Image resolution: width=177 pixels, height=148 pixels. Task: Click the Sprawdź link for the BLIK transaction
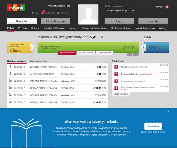148,74
